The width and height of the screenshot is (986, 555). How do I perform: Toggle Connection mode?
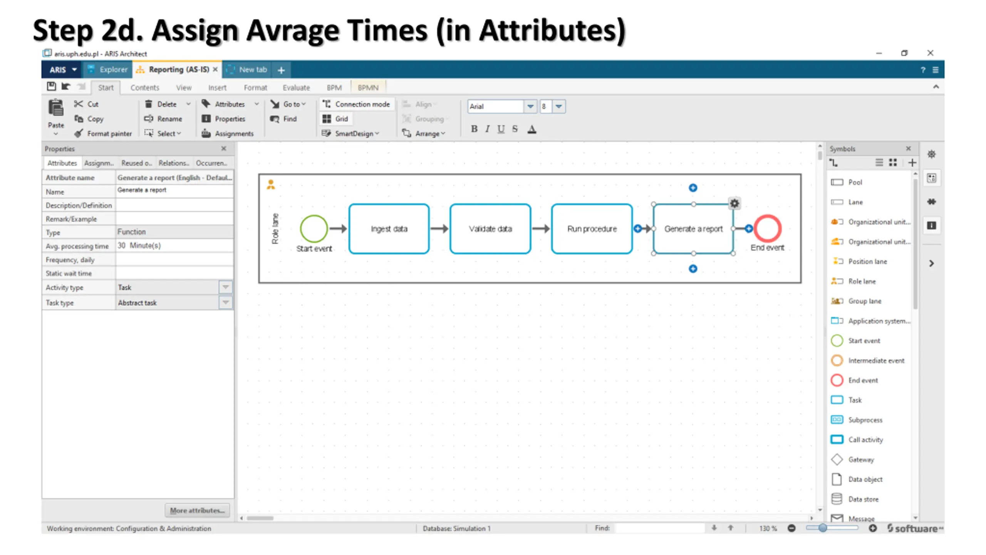coord(356,104)
